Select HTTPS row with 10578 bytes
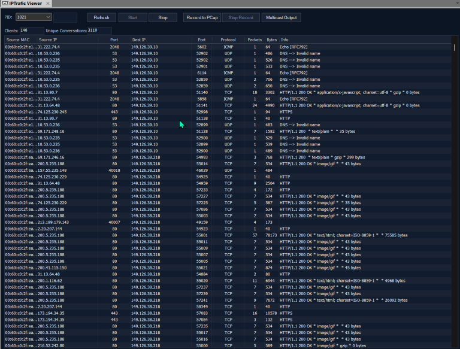This screenshot has width=460, height=349. (228, 313)
